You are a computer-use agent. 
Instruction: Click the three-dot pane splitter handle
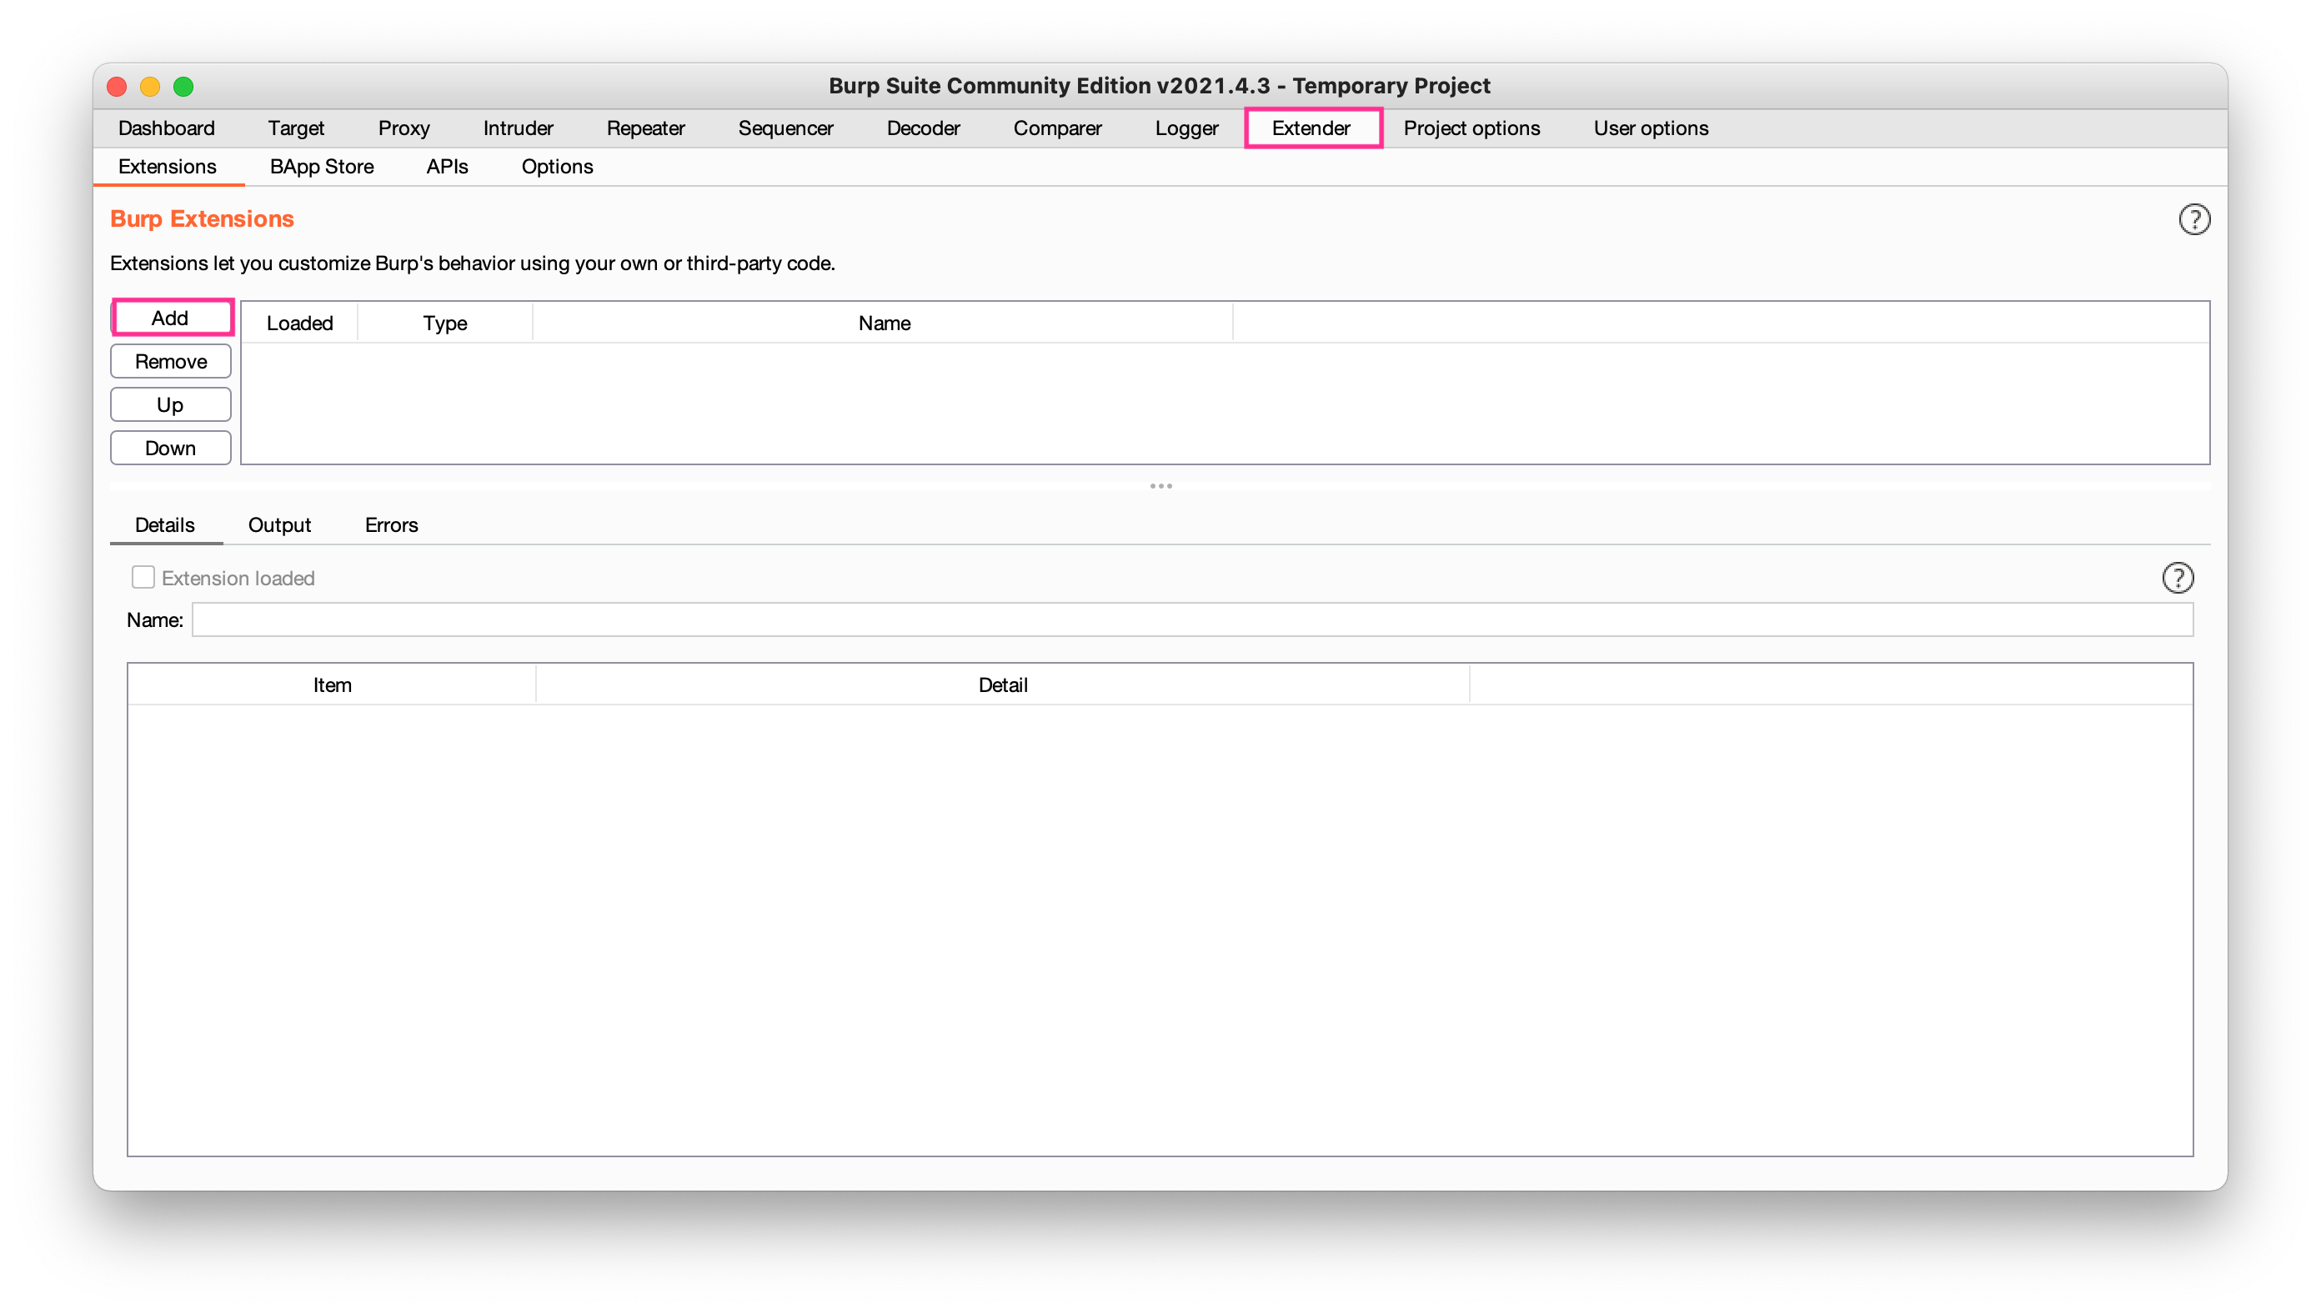point(1160,486)
